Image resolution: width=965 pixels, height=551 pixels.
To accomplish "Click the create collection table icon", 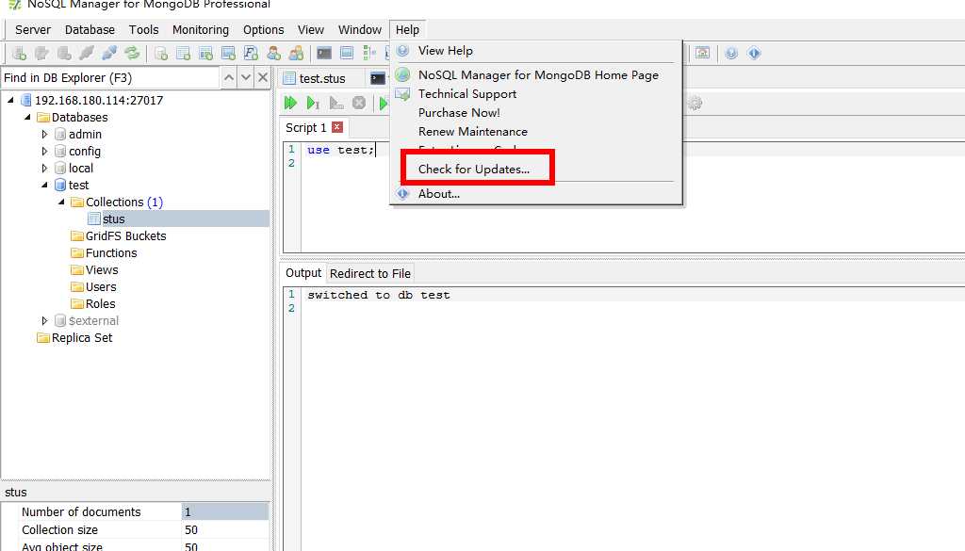I will [x=184, y=54].
